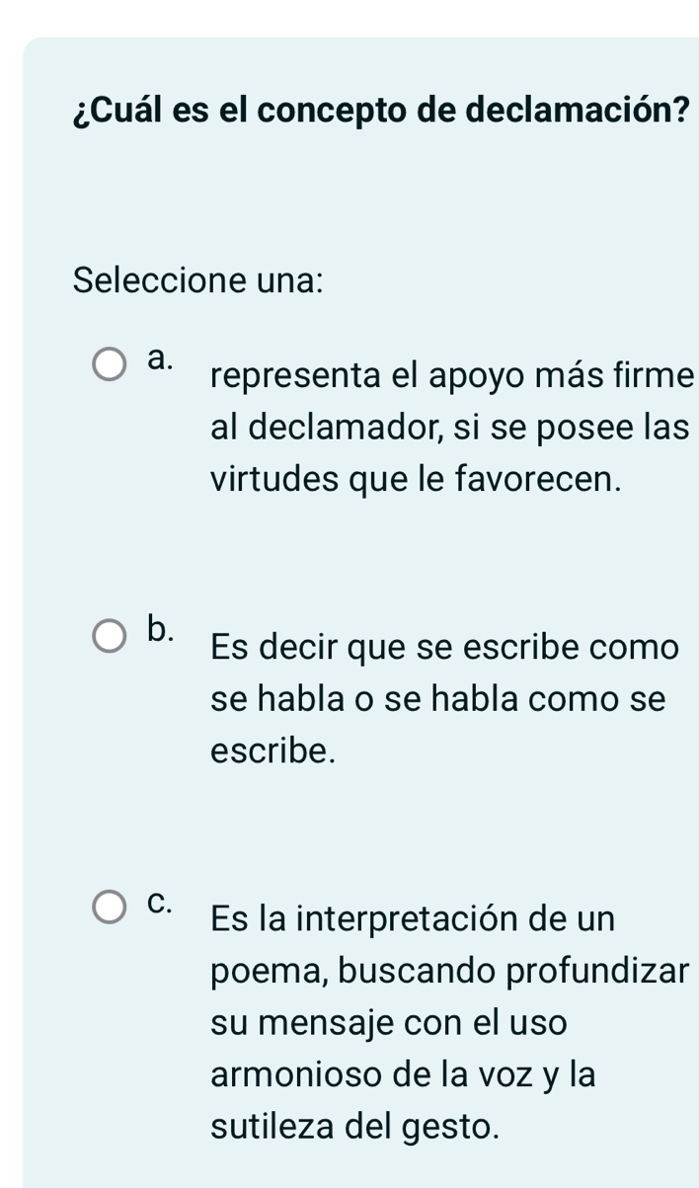This screenshot has height=1188, width=699.
Task: Click the line "al declamador, si se posee las"
Action: [x=448, y=428]
